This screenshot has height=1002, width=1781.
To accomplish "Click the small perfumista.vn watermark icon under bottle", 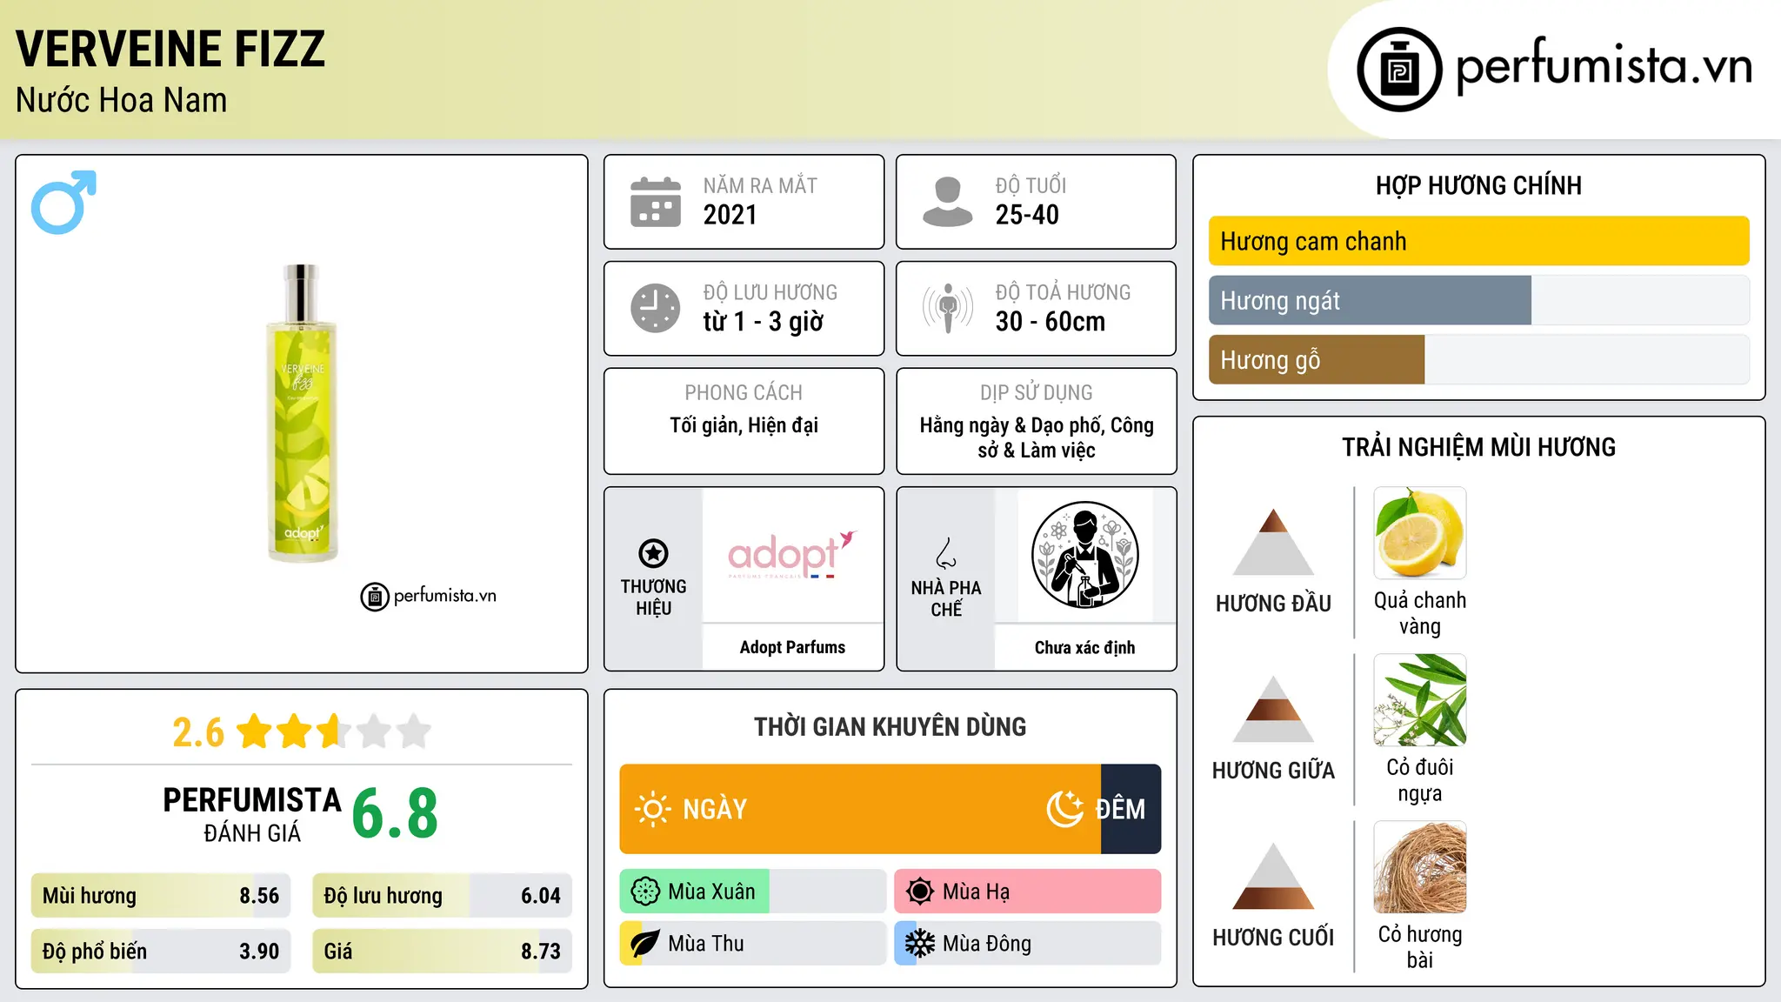I will click(x=375, y=597).
